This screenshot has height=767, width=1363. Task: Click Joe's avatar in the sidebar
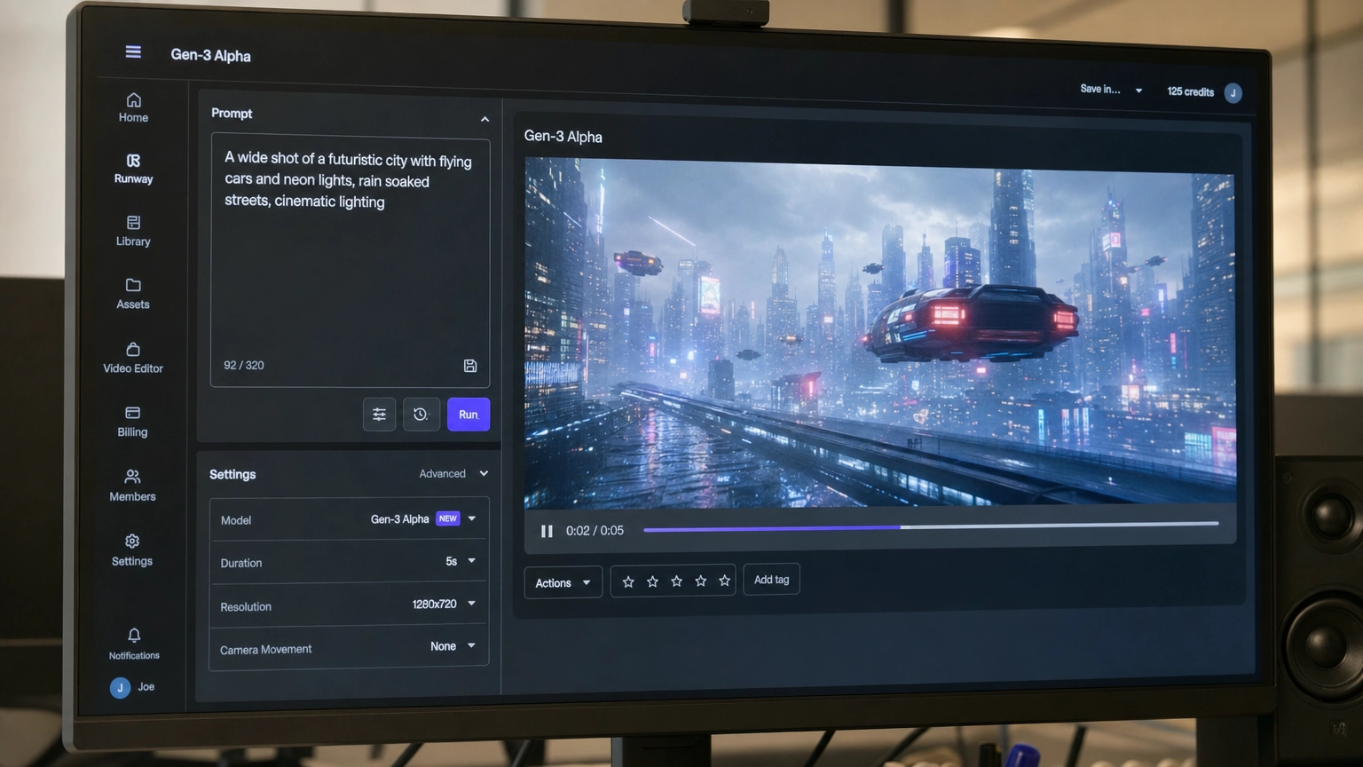[120, 688]
